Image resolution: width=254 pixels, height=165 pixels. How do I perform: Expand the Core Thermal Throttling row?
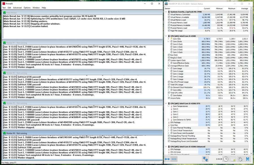(x=168, y=128)
